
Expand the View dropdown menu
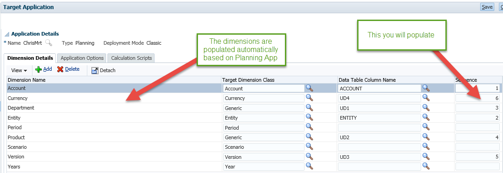[x=19, y=70]
